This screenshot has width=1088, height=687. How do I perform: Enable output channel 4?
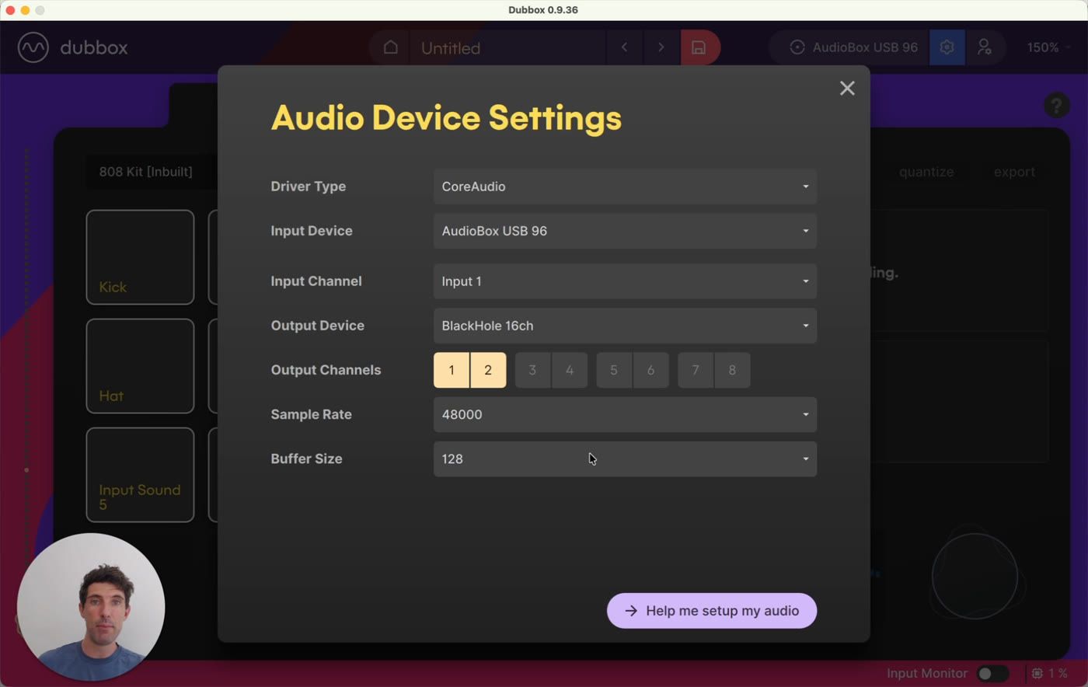coord(570,370)
